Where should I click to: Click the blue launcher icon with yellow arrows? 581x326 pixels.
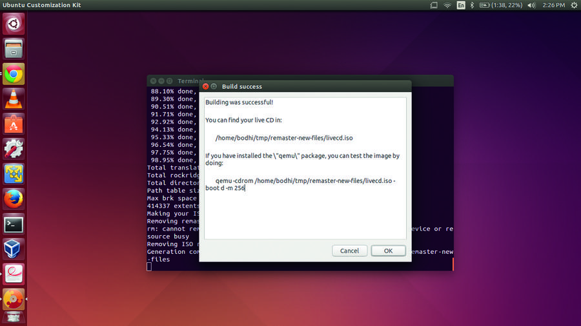pos(14,174)
